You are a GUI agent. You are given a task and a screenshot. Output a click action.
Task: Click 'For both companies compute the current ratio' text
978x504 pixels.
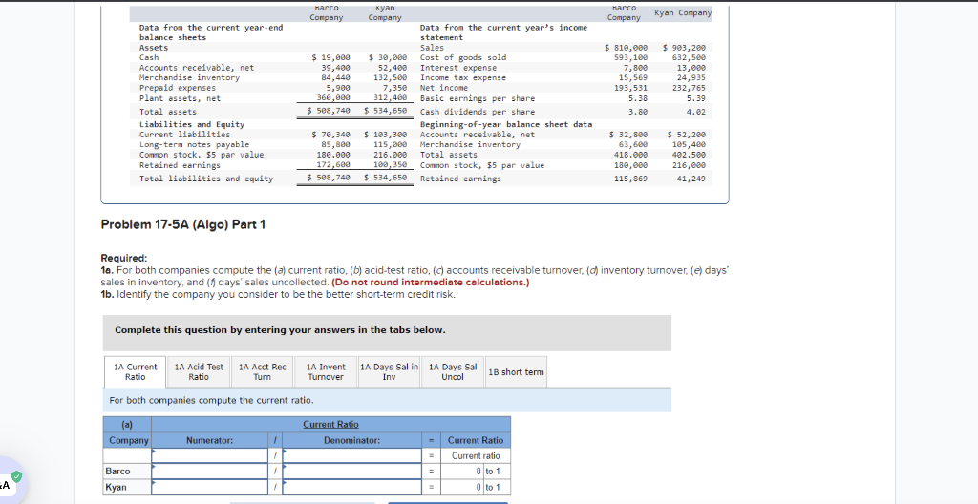pos(211,400)
